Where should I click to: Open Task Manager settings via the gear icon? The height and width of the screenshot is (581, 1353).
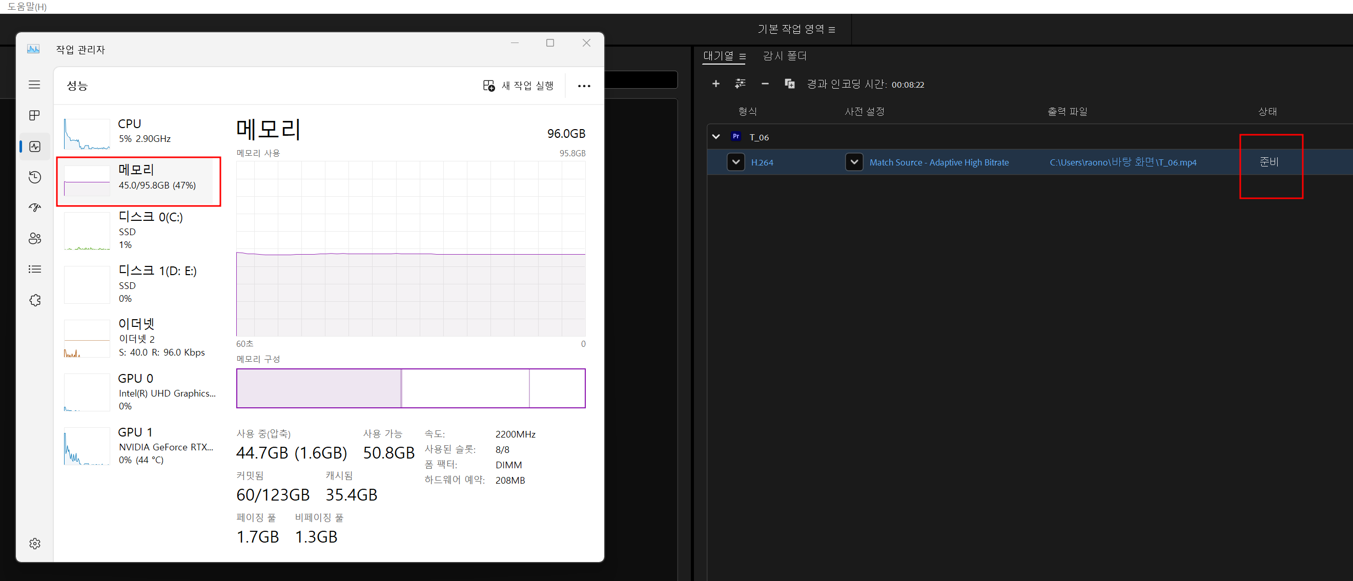34,544
